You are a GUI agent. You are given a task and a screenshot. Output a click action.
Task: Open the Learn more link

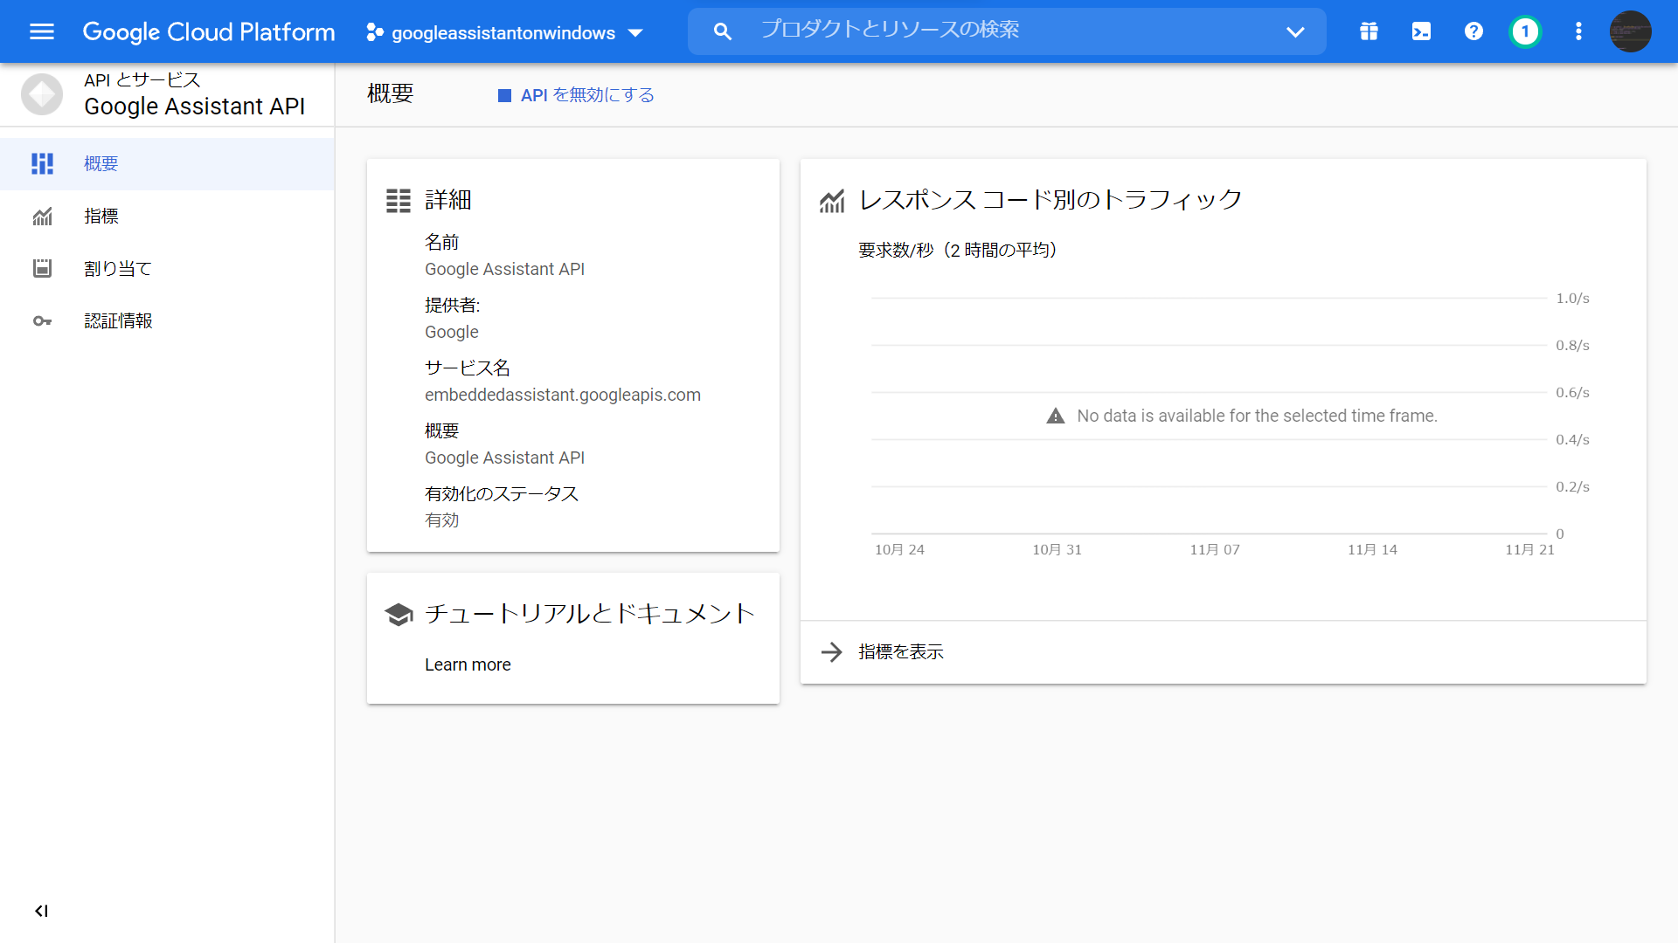point(468,664)
